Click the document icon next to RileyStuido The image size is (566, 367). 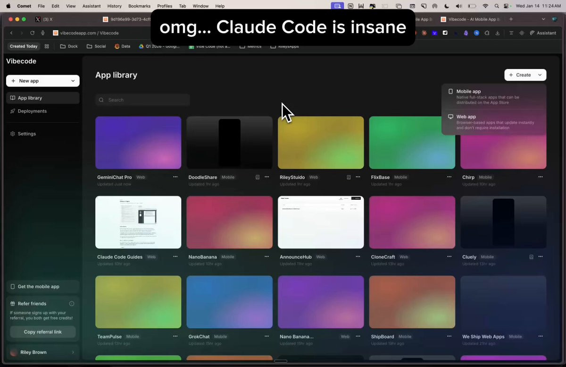pyautogui.click(x=349, y=177)
